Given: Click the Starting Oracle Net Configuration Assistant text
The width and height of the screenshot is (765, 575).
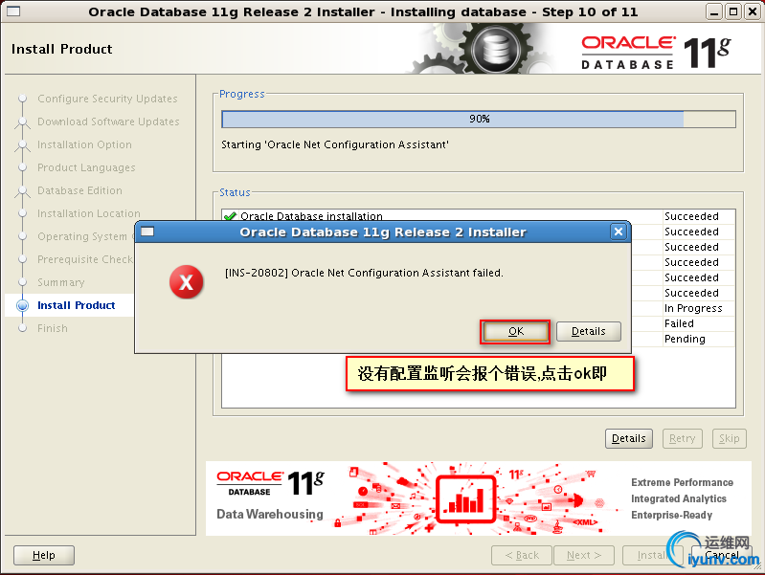Looking at the screenshot, I should click(335, 144).
